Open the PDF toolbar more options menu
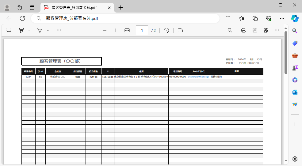Screen dimensions: 302x166 click(x=277, y=30)
